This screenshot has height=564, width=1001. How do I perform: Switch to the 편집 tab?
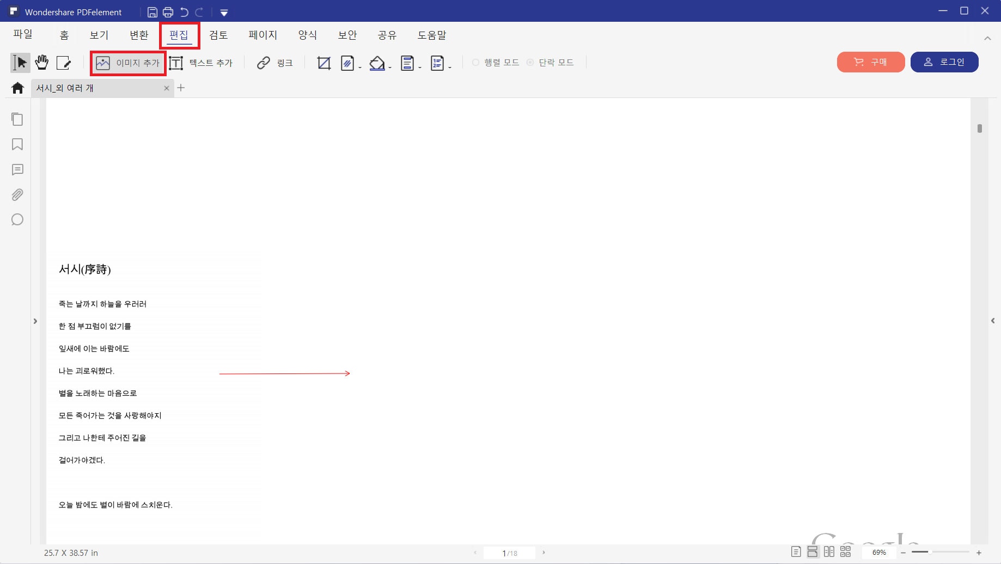(x=179, y=35)
